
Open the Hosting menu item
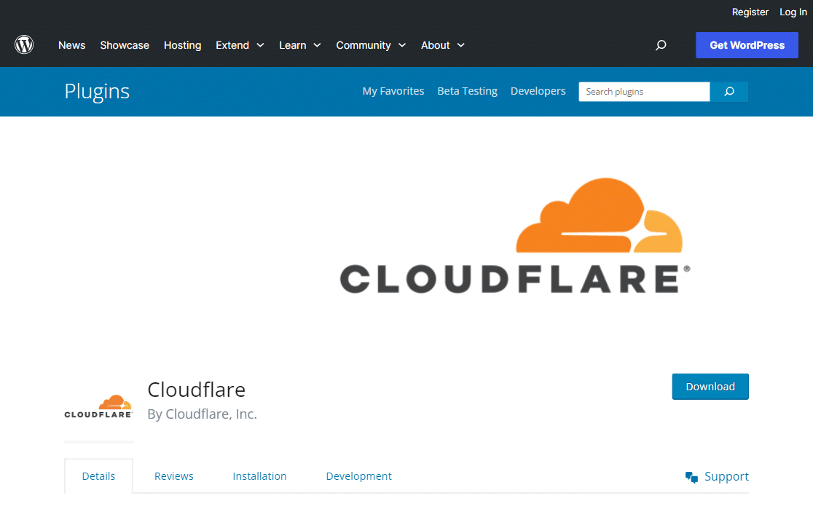[183, 46]
